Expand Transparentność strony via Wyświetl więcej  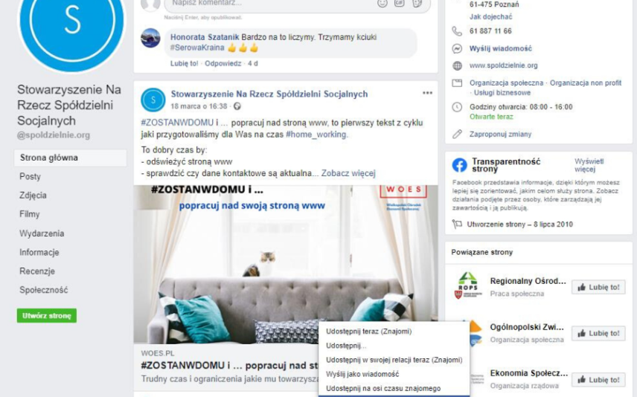pyautogui.click(x=589, y=165)
